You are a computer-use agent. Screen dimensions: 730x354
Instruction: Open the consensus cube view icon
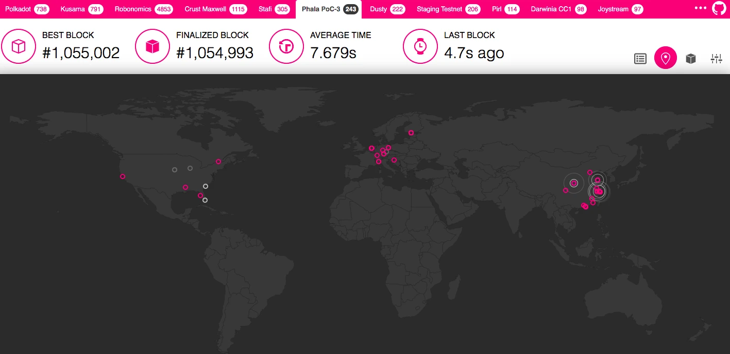coord(691,59)
